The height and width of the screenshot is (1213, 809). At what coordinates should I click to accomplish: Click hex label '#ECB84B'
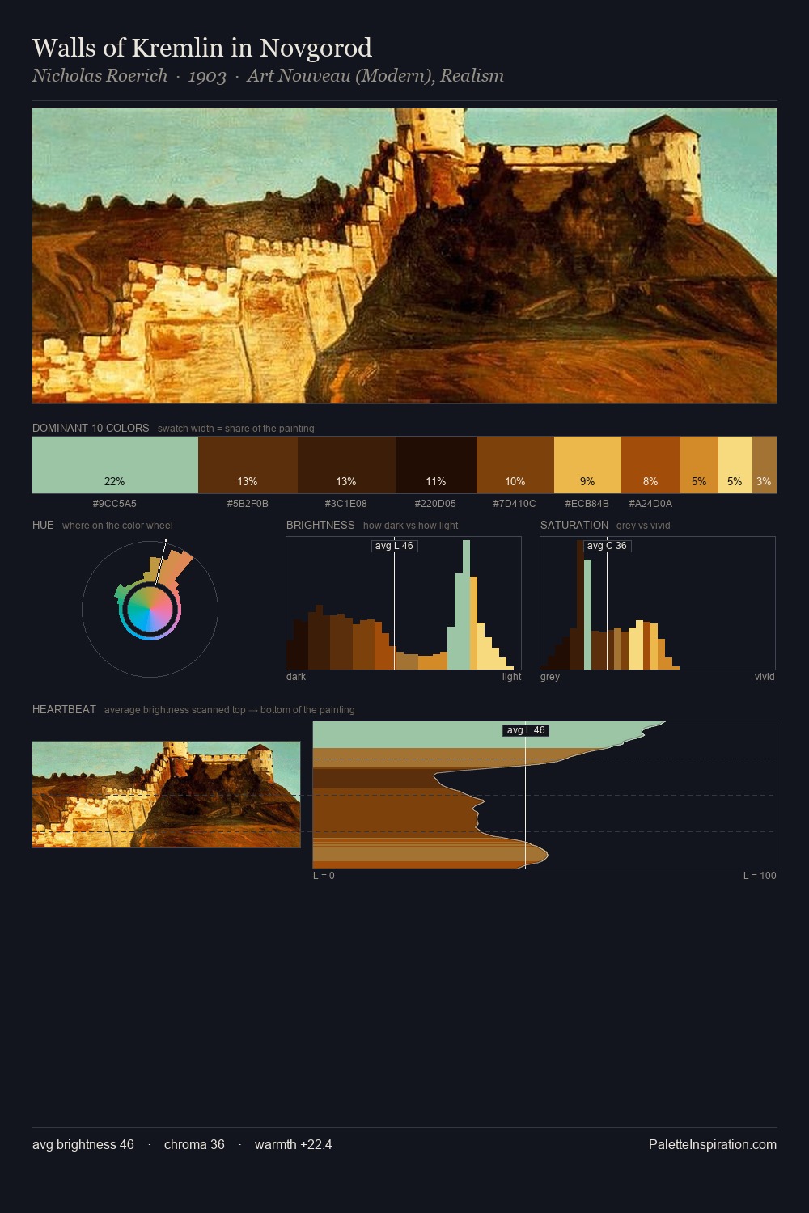point(587,503)
